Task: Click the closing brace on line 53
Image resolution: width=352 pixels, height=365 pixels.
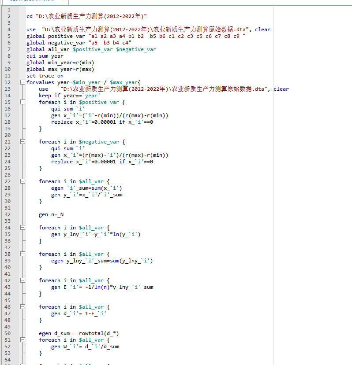Action: pyautogui.click(x=40, y=354)
